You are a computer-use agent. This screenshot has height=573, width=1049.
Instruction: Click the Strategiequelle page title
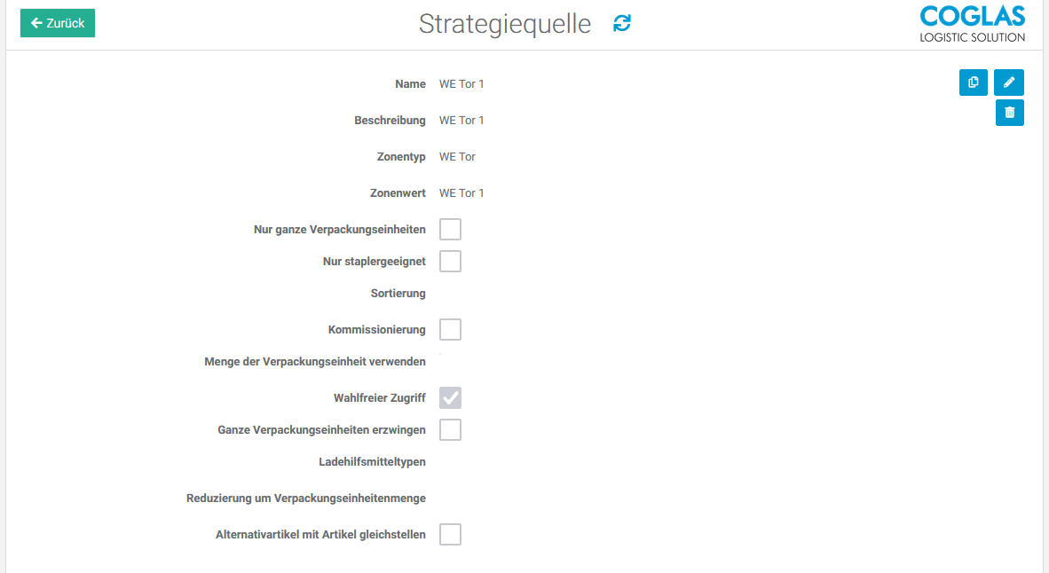pos(504,24)
